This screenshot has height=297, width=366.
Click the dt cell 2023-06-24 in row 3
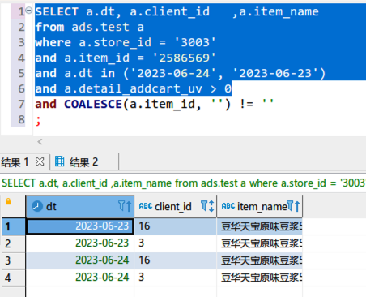click(80, 260)
